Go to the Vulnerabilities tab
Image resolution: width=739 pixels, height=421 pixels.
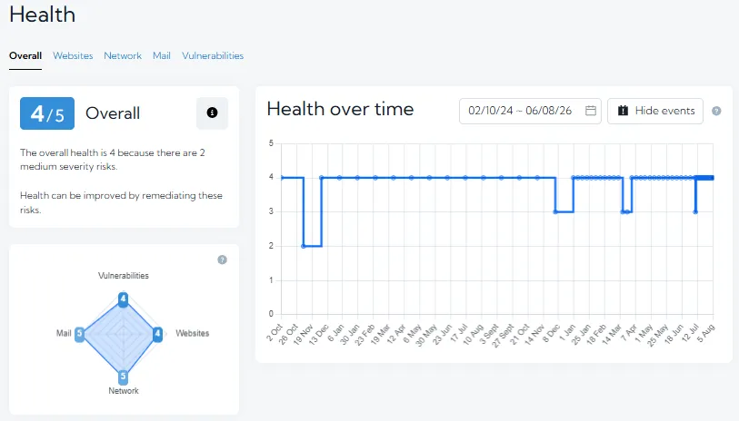213,55
